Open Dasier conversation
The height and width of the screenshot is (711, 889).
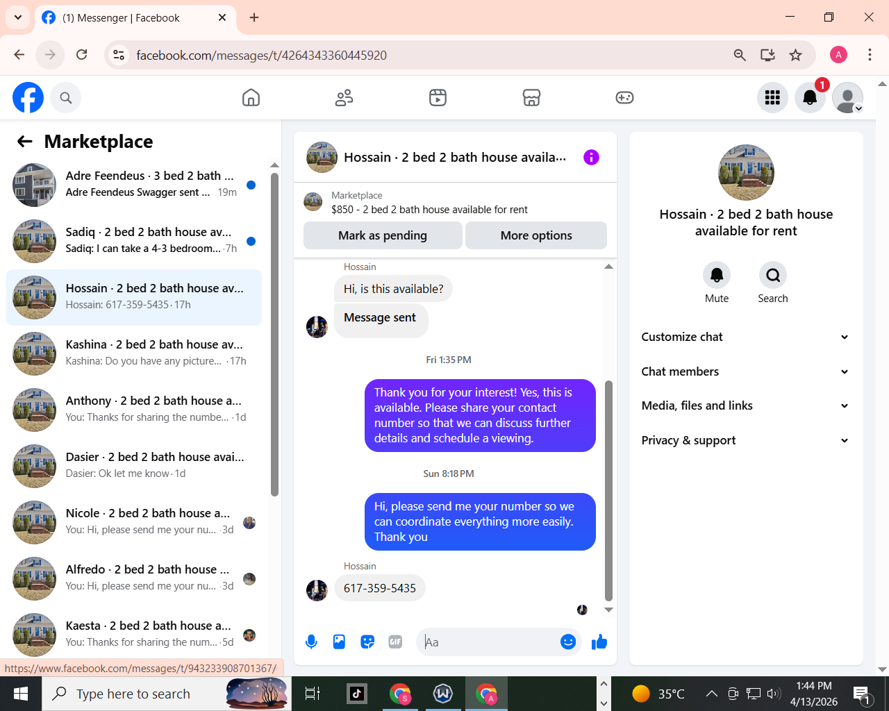(134, 466)
